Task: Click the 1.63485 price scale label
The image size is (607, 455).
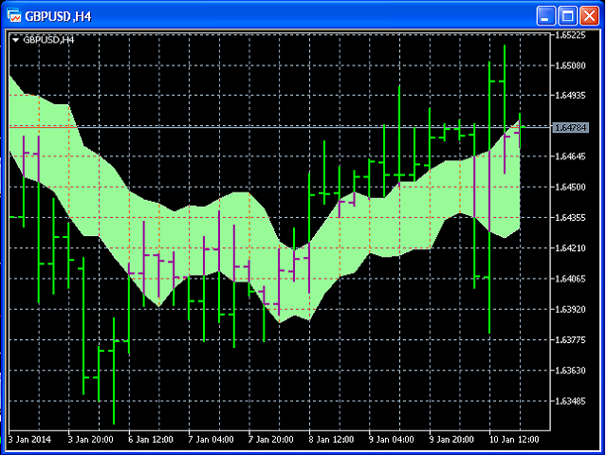Action: [571, 401]
